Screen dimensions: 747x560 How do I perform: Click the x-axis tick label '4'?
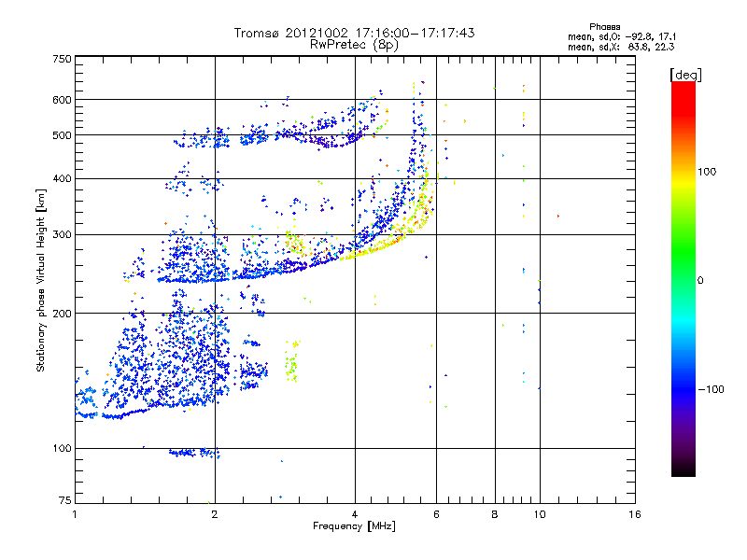pos(355,514)
